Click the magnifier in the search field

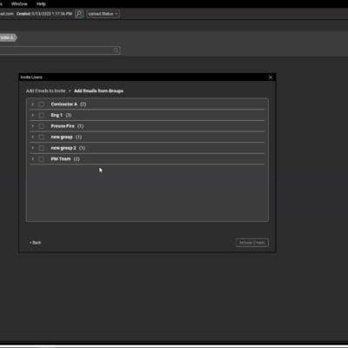pyautogui.click(x=116, y=50)
